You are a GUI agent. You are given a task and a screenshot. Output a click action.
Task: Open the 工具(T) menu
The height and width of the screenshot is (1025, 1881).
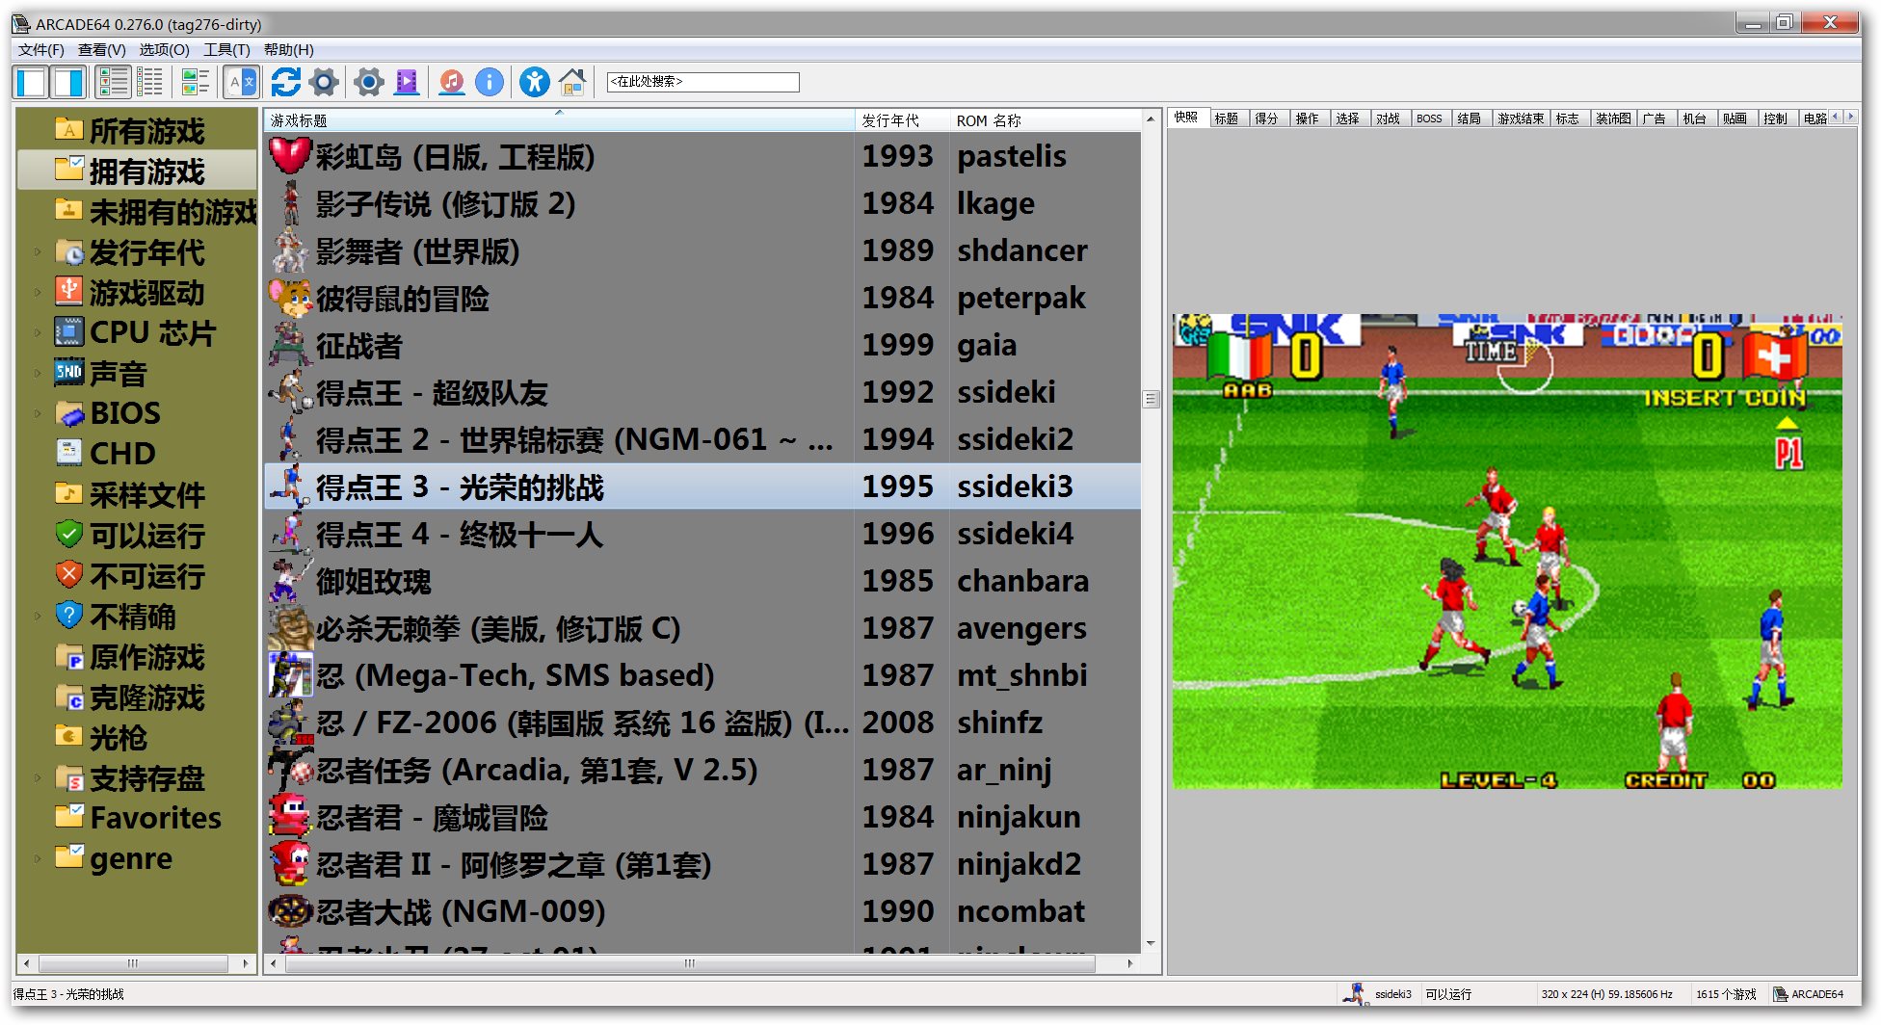(226, 50)
